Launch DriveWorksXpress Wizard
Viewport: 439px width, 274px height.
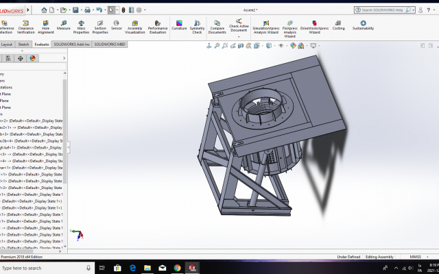(x=314, y=27)
